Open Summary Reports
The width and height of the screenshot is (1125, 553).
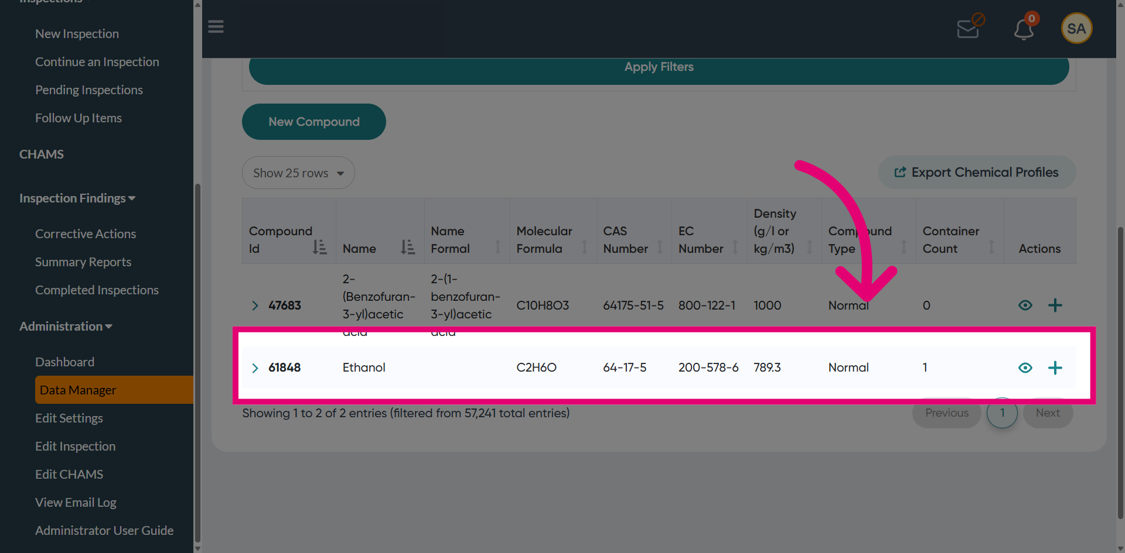coord(83,262)
